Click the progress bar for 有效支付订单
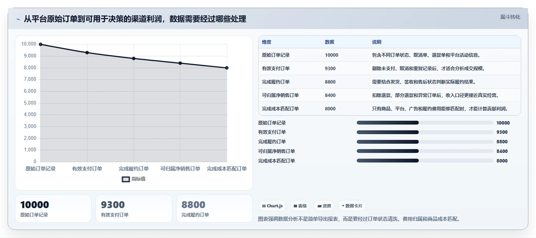The height and width of the screenshot is (238, 536). click(425, 132)
